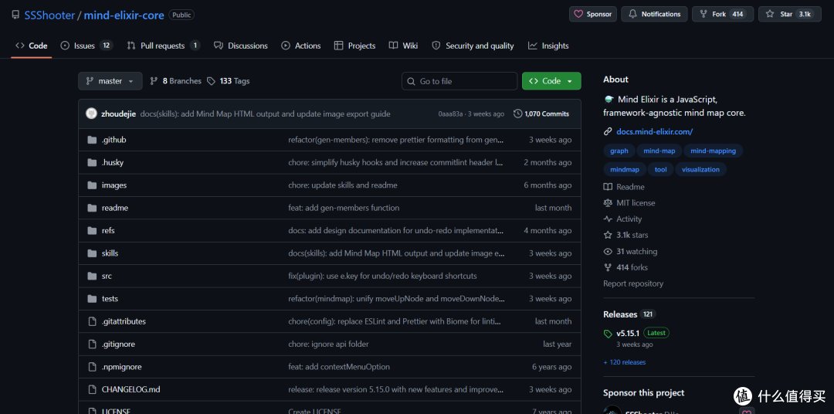This screenshot has width=834, height=414.
Task: Open the Security and quality tab
Action: (x=473, y=46)
